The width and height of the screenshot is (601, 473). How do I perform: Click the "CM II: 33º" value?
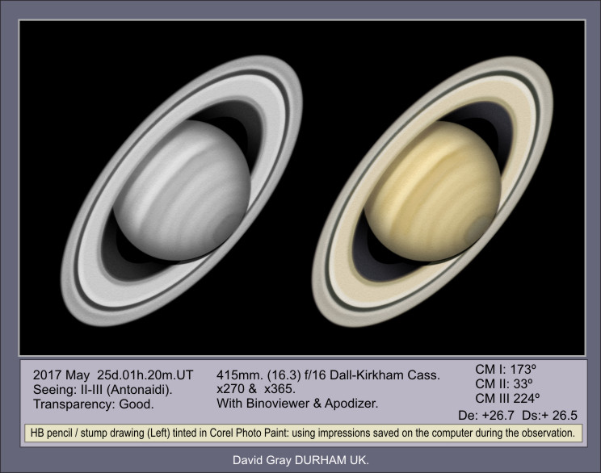pyautogui.click(x=504, y=383)
